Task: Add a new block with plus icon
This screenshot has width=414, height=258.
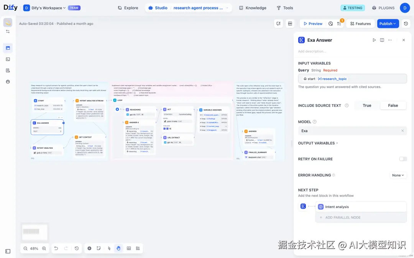Action: tap(89, 248)
